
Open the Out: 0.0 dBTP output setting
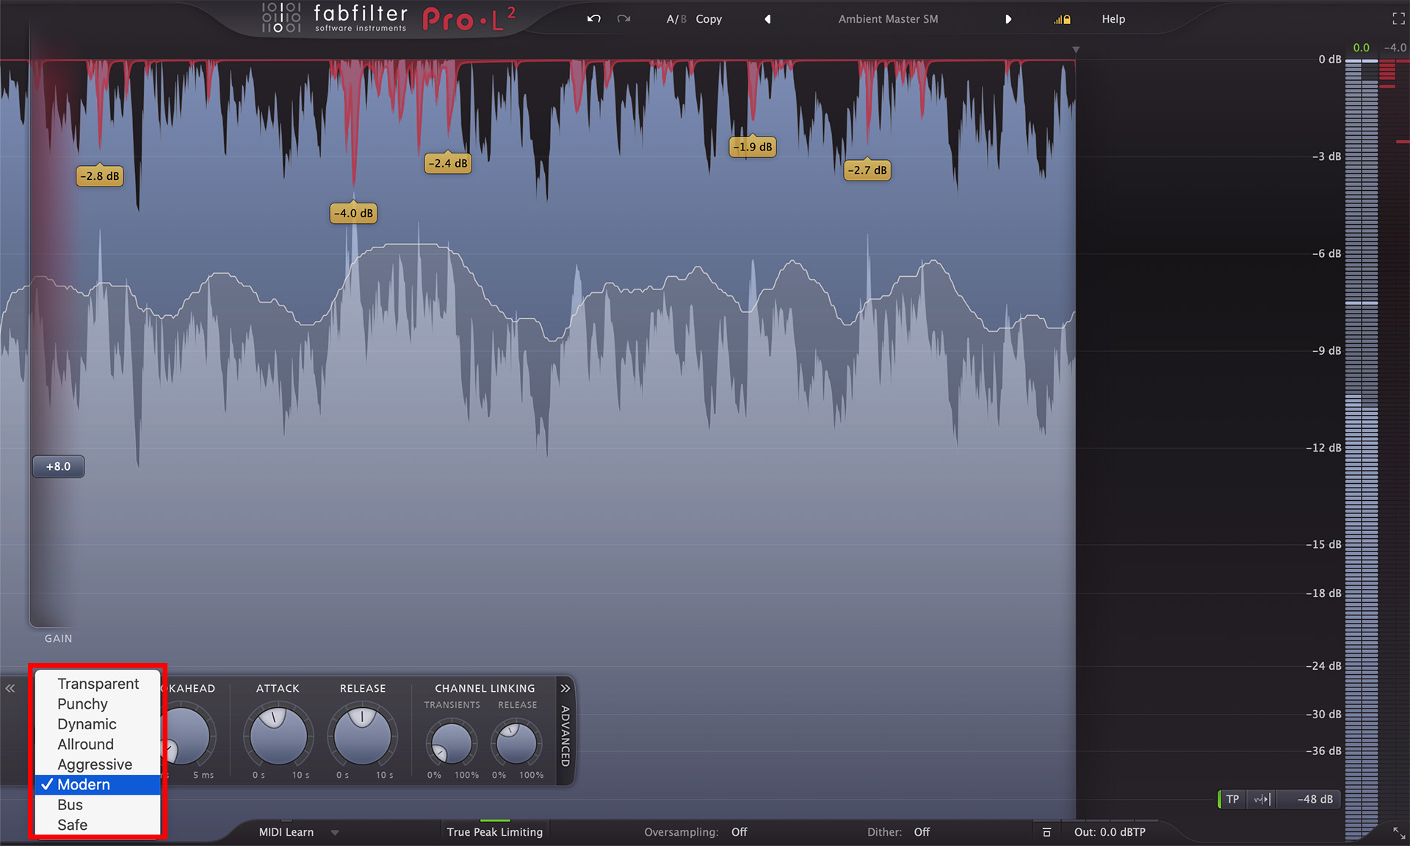(1110, 832)
